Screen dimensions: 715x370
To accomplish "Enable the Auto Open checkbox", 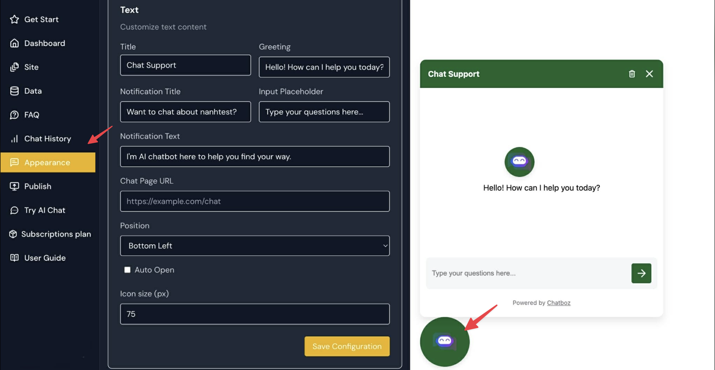I will [x=127, y=270].
